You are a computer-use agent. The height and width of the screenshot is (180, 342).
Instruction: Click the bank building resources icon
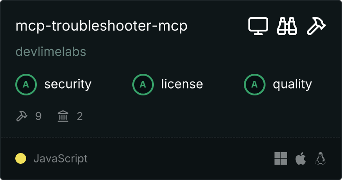(63, 116)
